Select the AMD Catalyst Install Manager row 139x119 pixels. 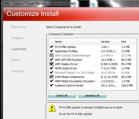92,55
